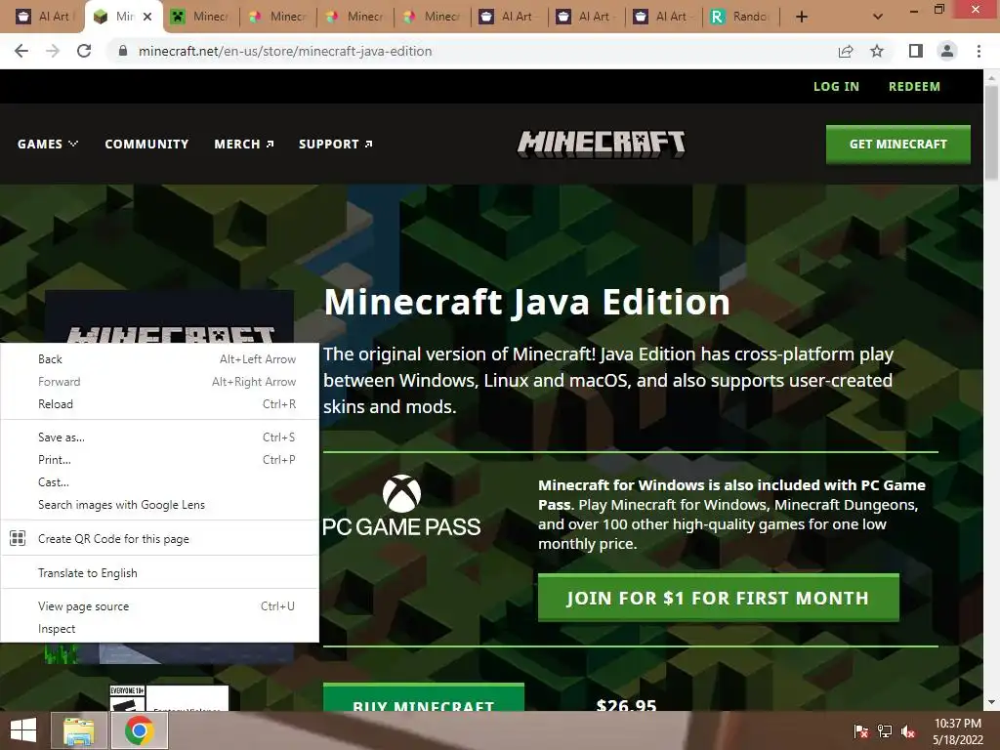Click QR code icon in context menu
The height and width of the screenshot is (750, 1000).
(x=18, y=538)
